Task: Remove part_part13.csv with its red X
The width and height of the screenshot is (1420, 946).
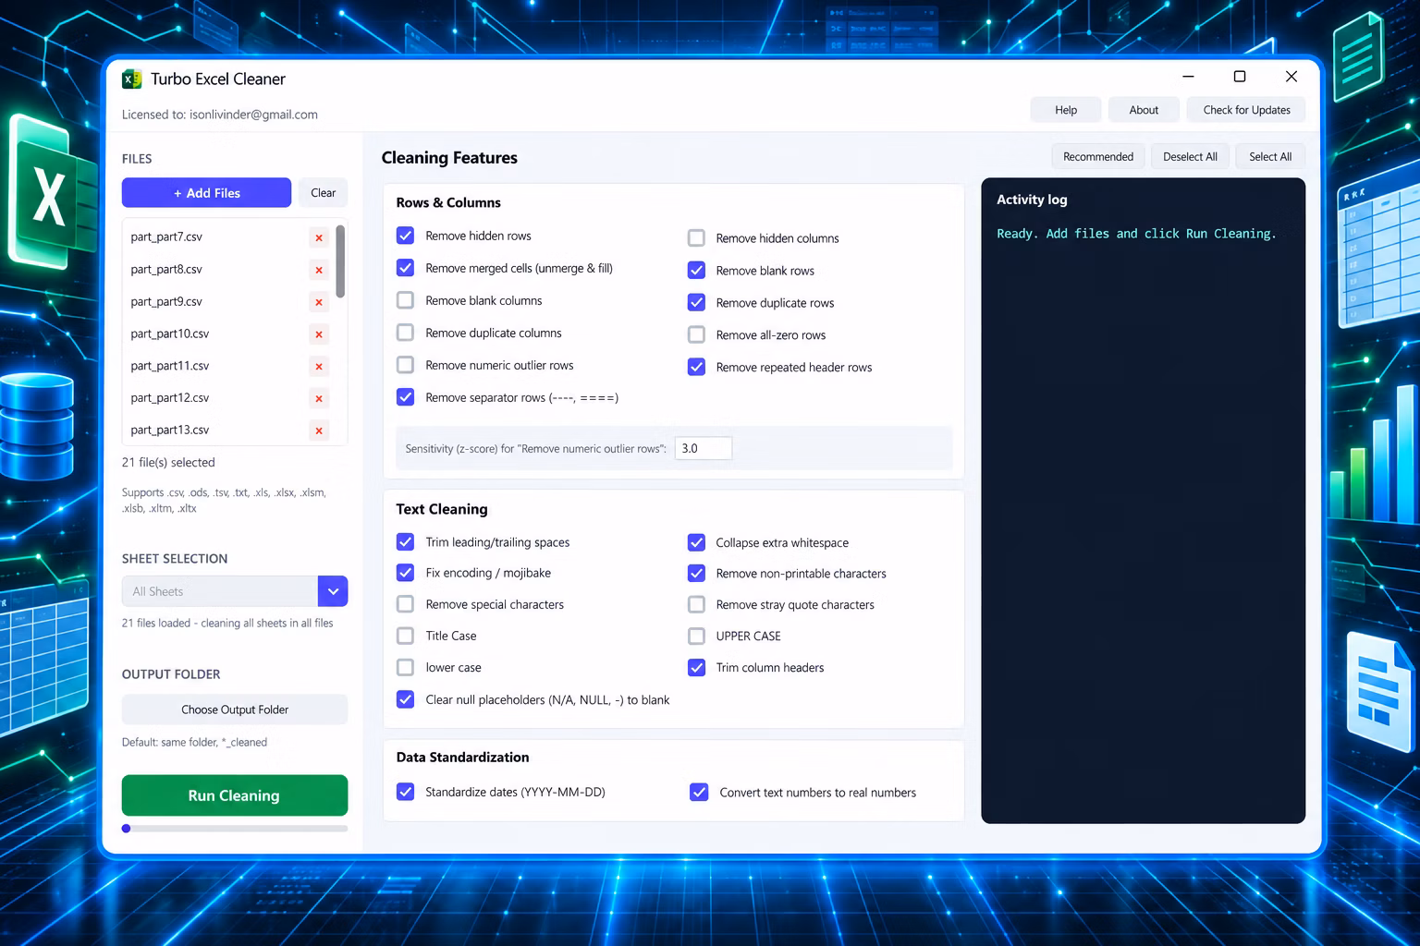Action: click(319, 431)
